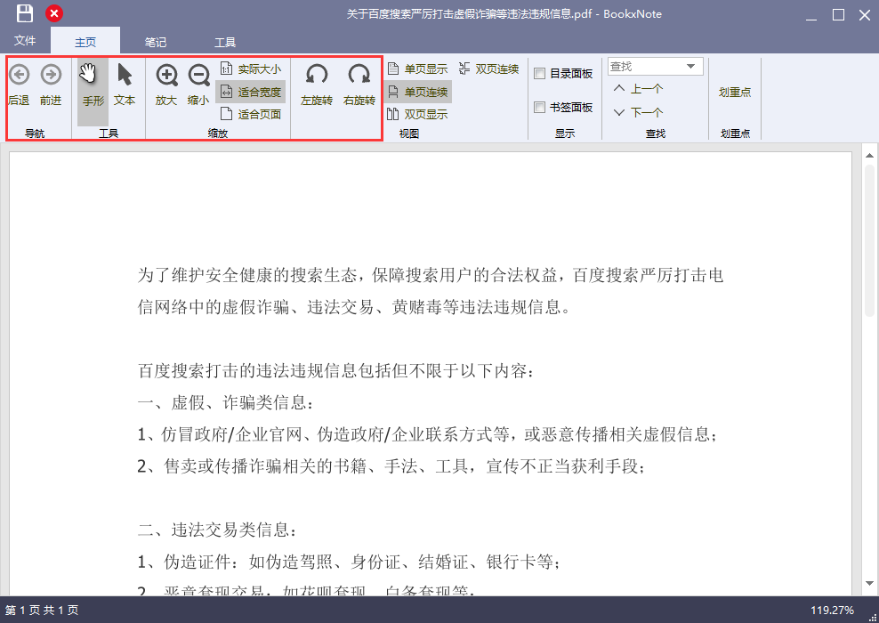Viewport: 879px width, 623px height.
Task: Click the scrollbar down arrow
Action: click(x=869, y=585)
